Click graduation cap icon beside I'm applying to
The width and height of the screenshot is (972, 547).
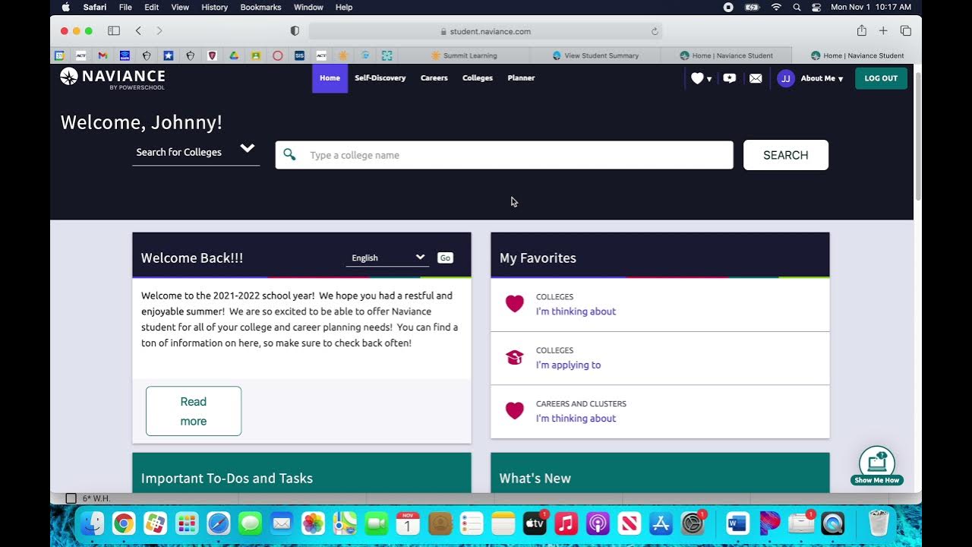click(515, 357)
